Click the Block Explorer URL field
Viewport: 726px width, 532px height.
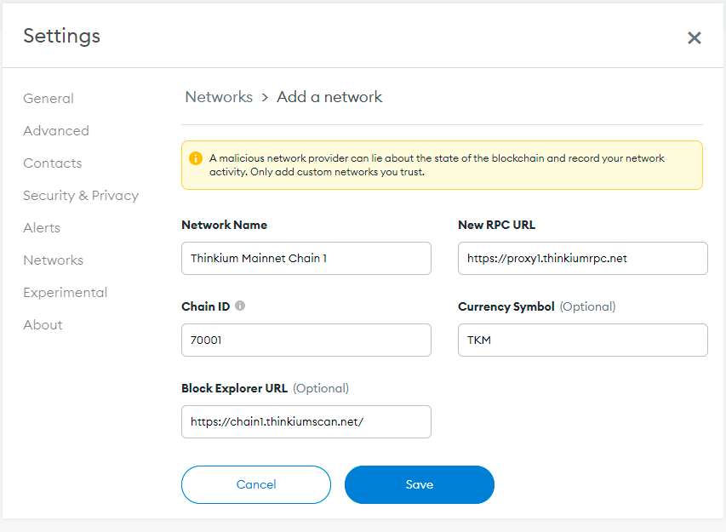point(306,421)
